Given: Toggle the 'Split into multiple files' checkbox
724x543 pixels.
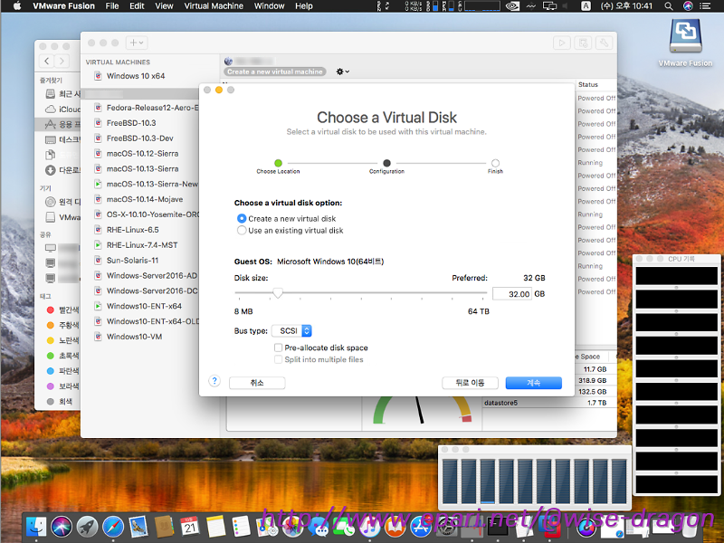Looking at the screenshot, I should [278, 359].
